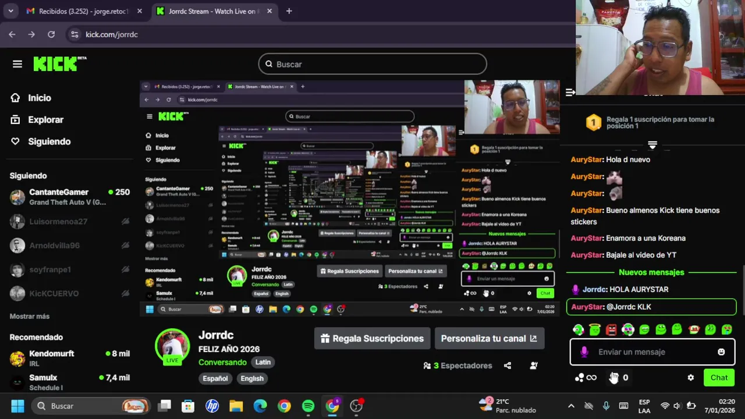This screenshot has width=745, height=419.
Task: Click Enviar un mensaje chat field
Action: [652, 352]
